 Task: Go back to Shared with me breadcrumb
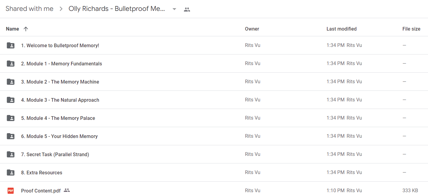click(x=29, y=9)
